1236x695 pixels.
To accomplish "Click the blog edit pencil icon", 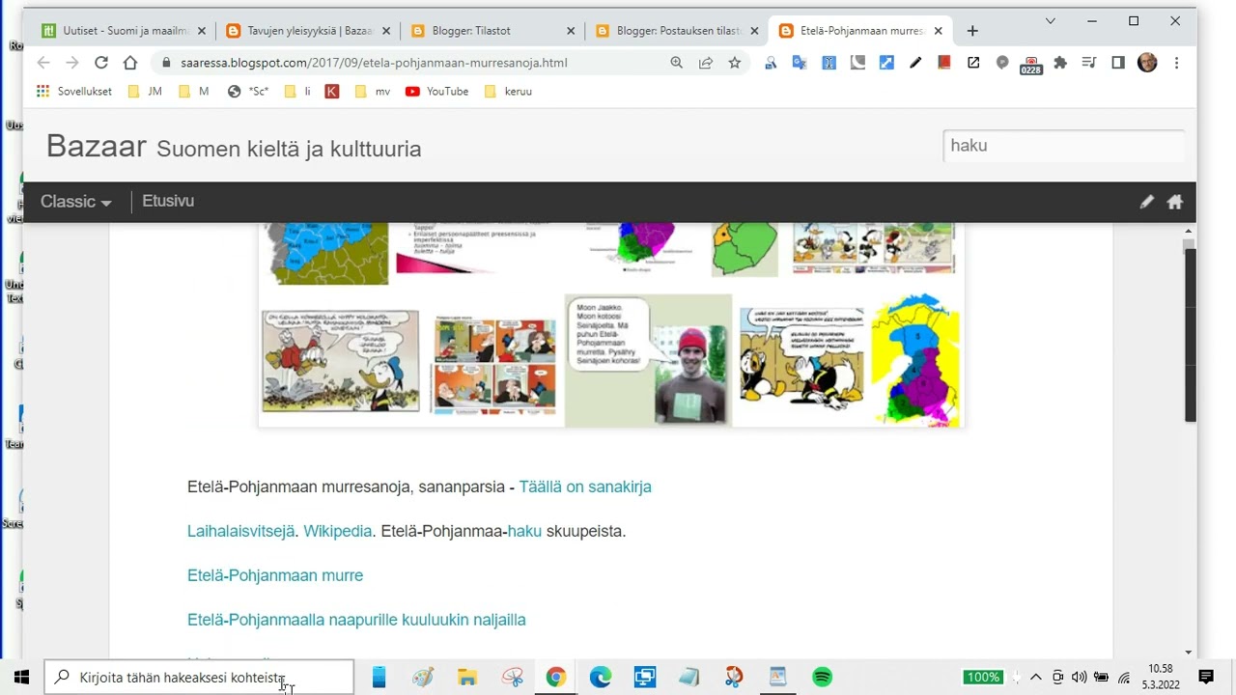I will click(x=1146, y=202).
